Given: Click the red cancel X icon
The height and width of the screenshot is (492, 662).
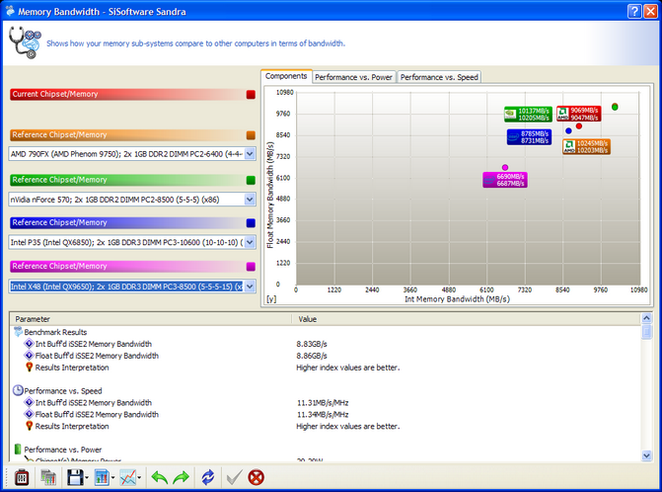Looking at the screenshot, I should [x=257, y=477].
